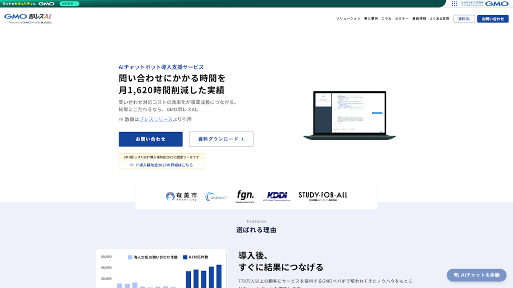Open the セミナー navigation item

click(402, 19)
